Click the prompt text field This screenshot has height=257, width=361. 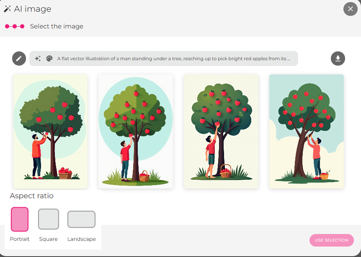174,59
